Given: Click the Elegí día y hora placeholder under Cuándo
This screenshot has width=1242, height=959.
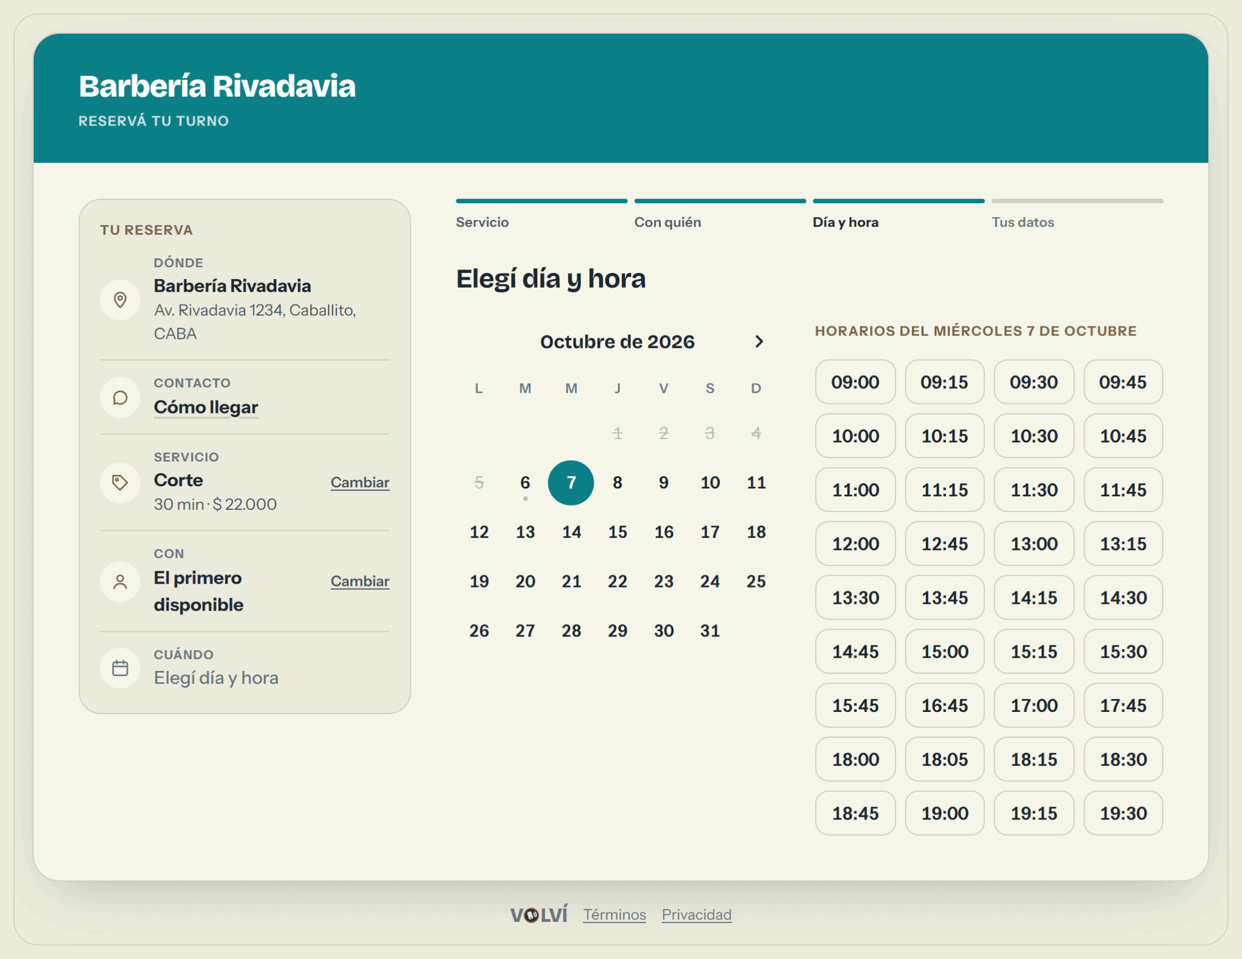Looking at the screenshot, I should pyautogui.click(x=216, y=678).
